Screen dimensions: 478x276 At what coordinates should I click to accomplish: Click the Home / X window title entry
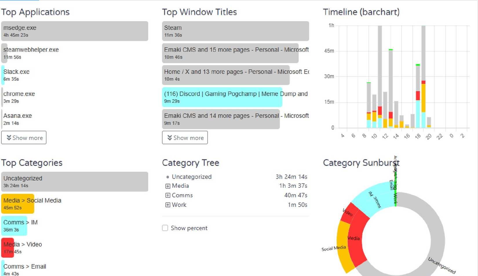click(236, 75)
